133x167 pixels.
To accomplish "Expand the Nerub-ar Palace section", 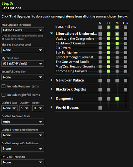I will coord(52,80).
